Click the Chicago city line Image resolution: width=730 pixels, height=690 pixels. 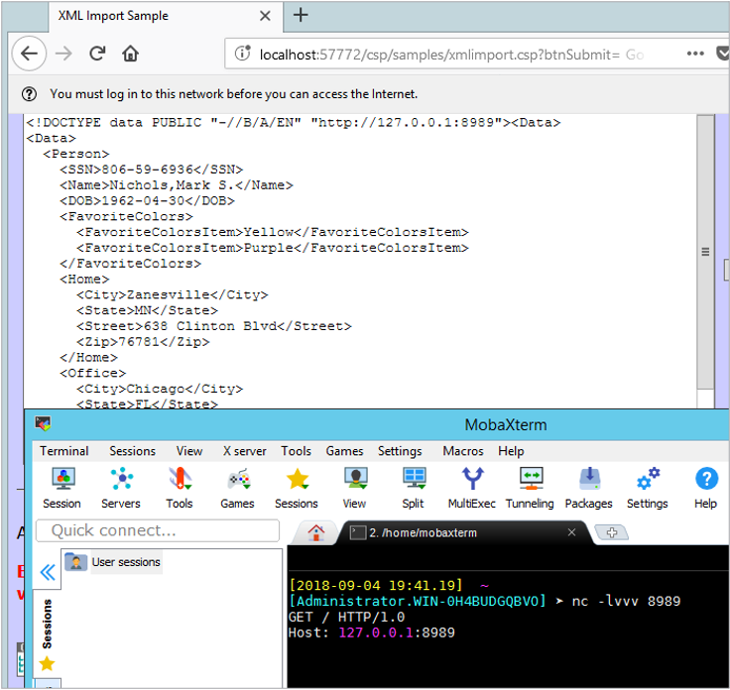click(160, 389)
